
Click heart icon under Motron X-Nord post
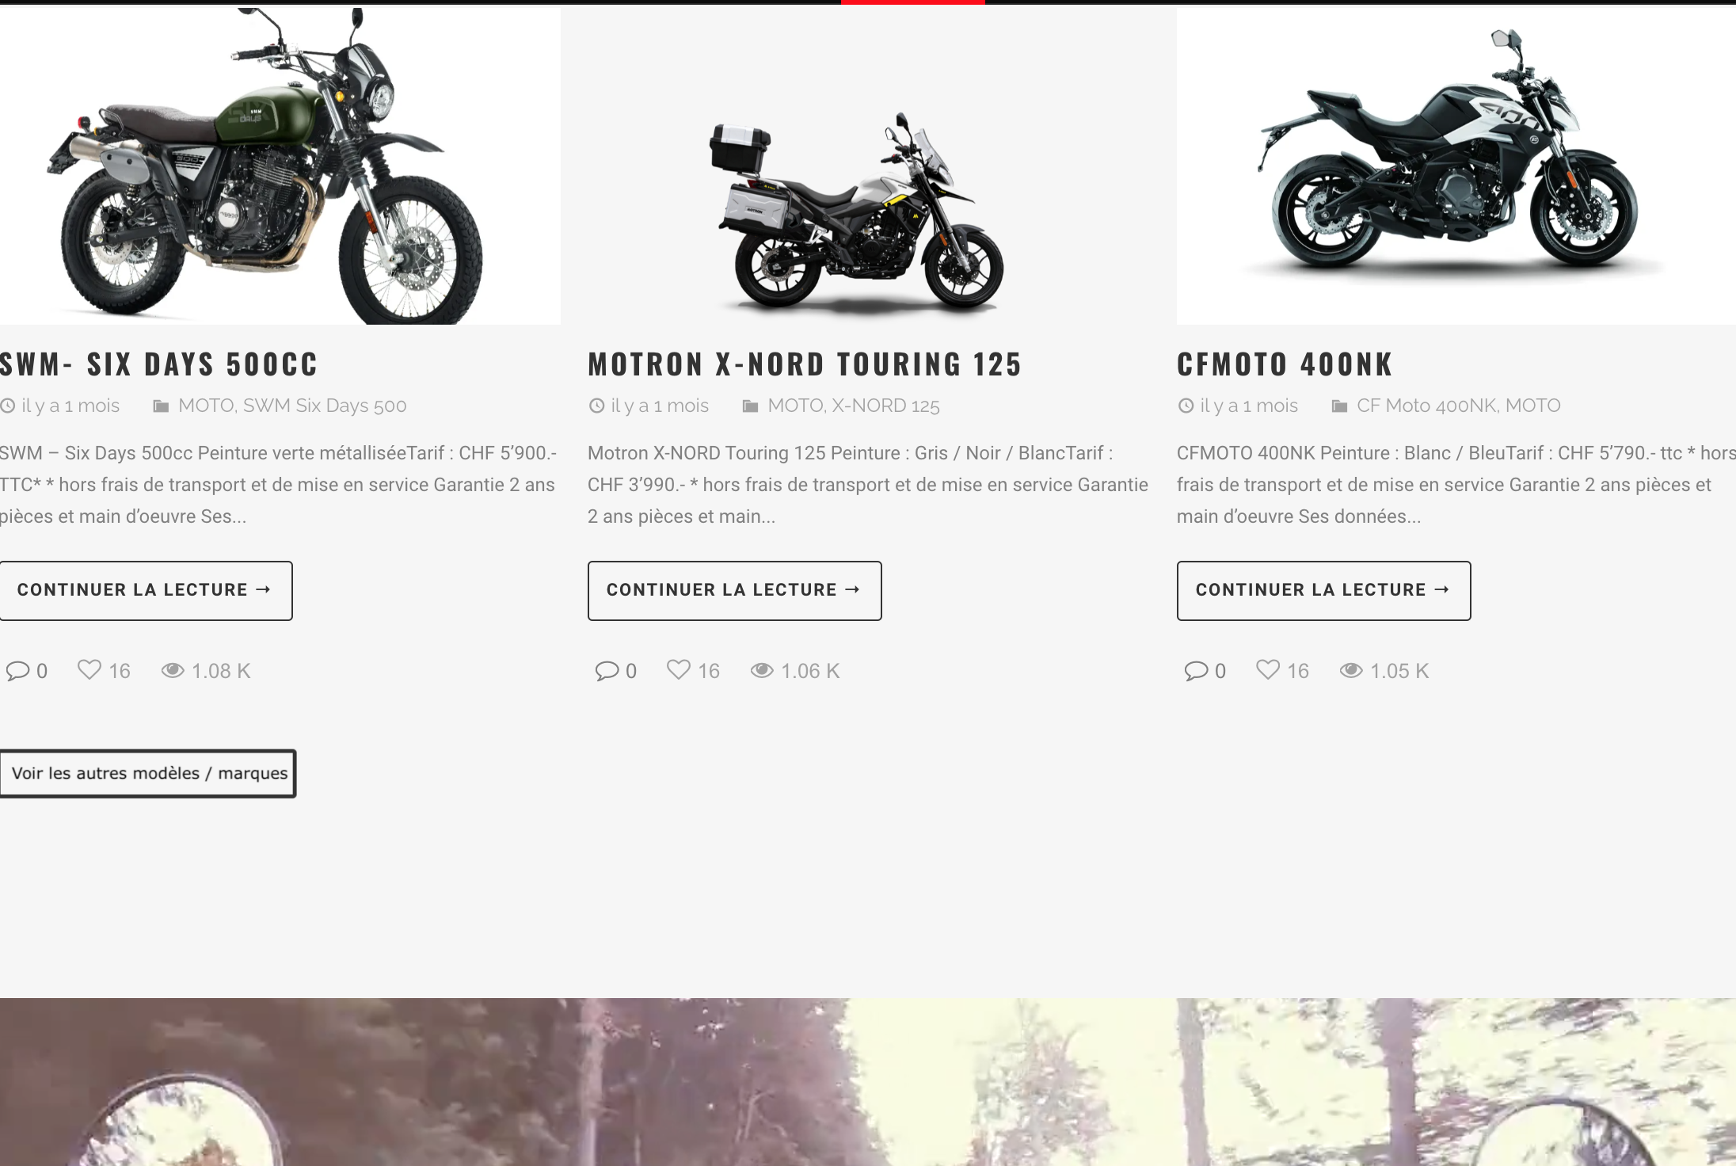click(679, 670)
